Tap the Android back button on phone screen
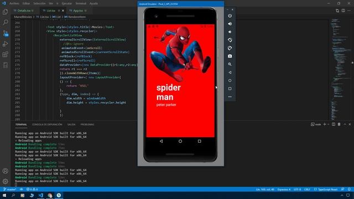The width and height of the screenshot is (354, 199). [x=161, y=141]
